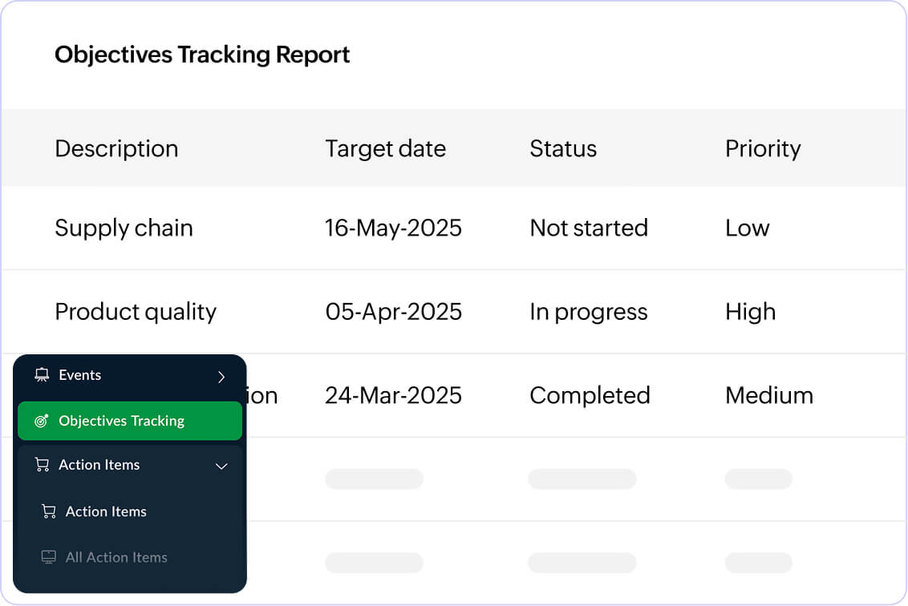Collapse the Action Items group chevron
This screenshot has height=606, width=908.
(221, 466)
